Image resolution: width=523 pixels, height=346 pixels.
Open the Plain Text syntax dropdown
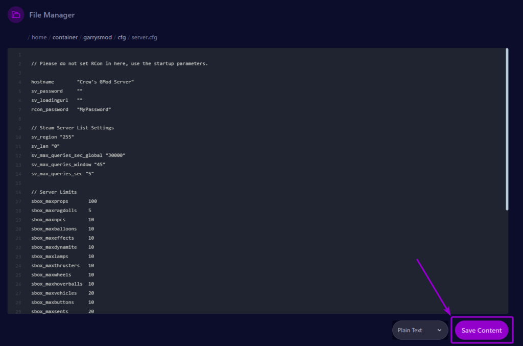420,330
